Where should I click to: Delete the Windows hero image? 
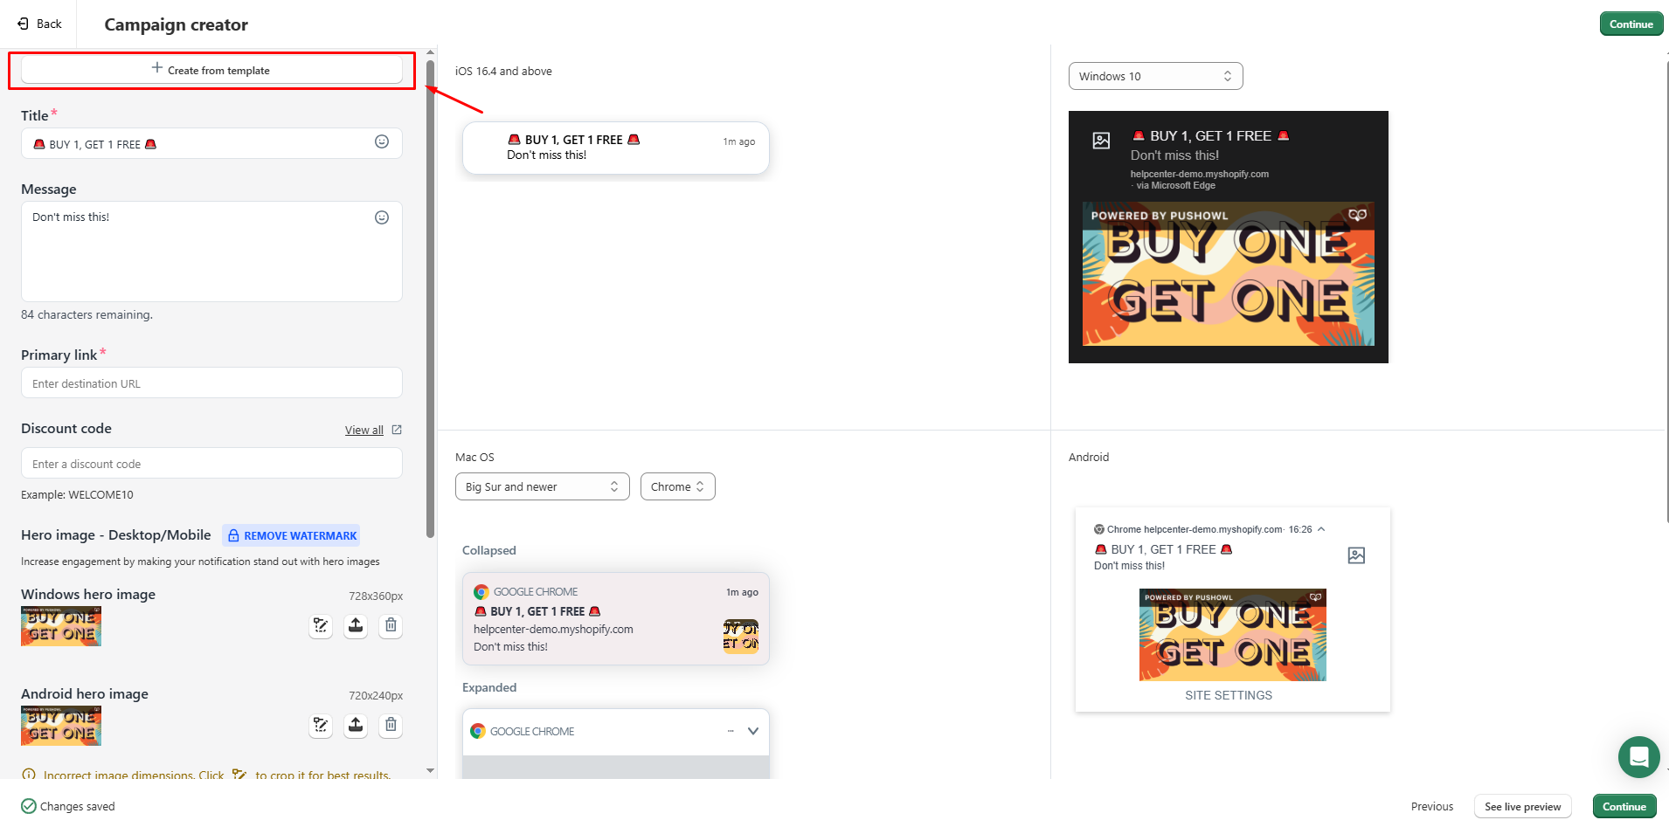tap(391, 625)
